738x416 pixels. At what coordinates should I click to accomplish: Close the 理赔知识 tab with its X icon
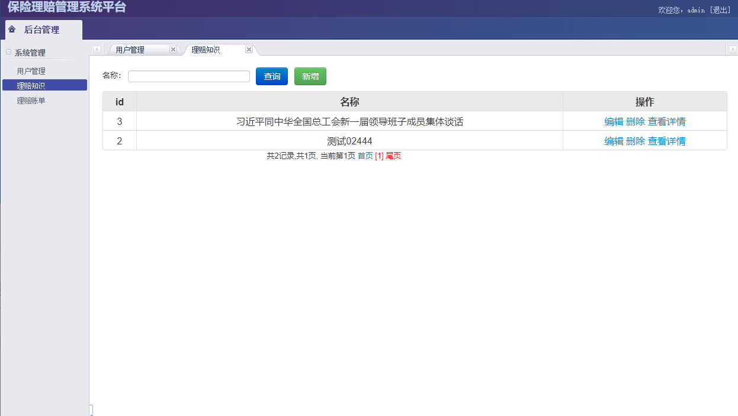pos(249,49)
